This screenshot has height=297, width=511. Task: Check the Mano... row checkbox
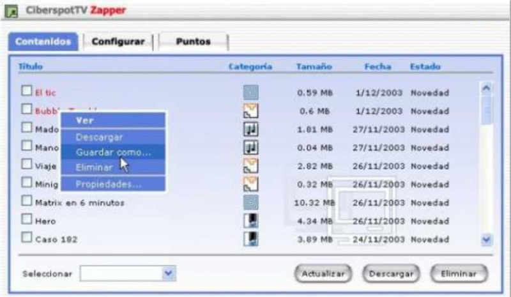[27, 146]
